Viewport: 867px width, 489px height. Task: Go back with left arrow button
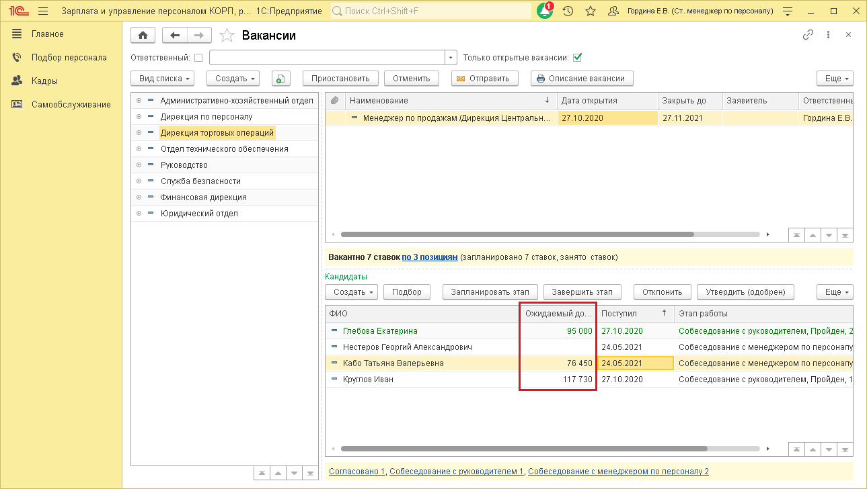(175, 36)
